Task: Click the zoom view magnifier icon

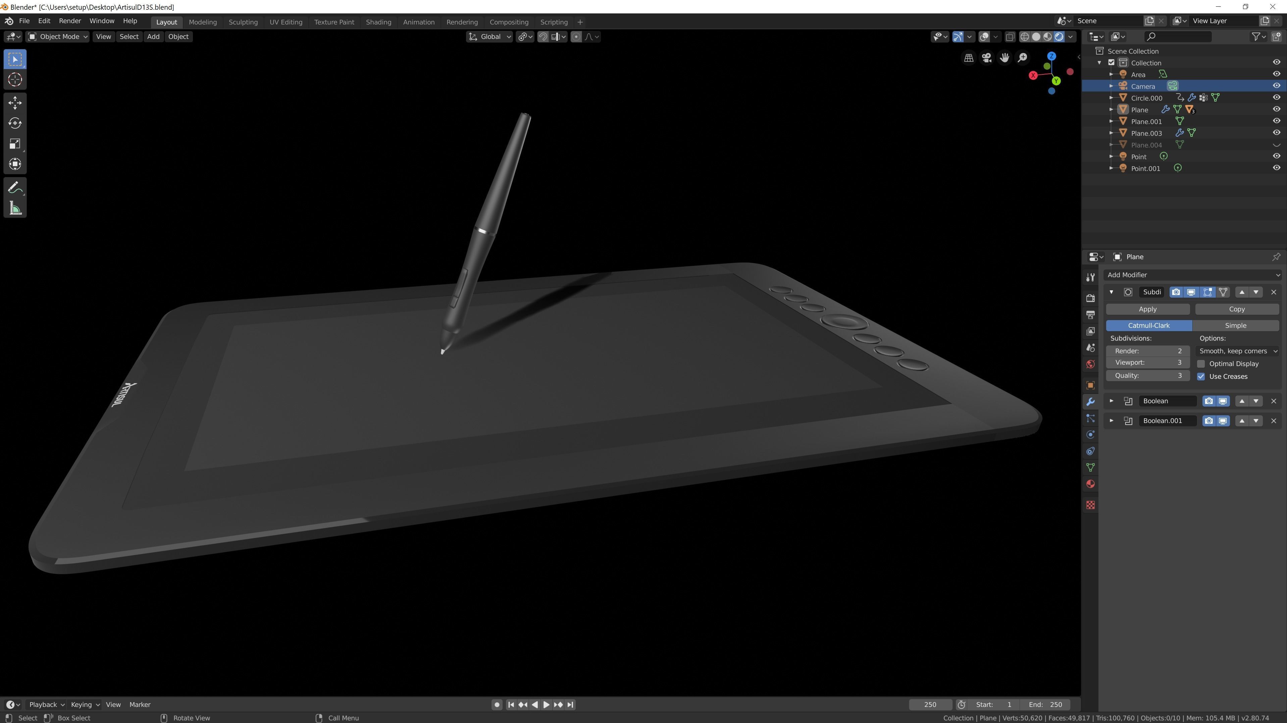Action: tap(1023, 58)
